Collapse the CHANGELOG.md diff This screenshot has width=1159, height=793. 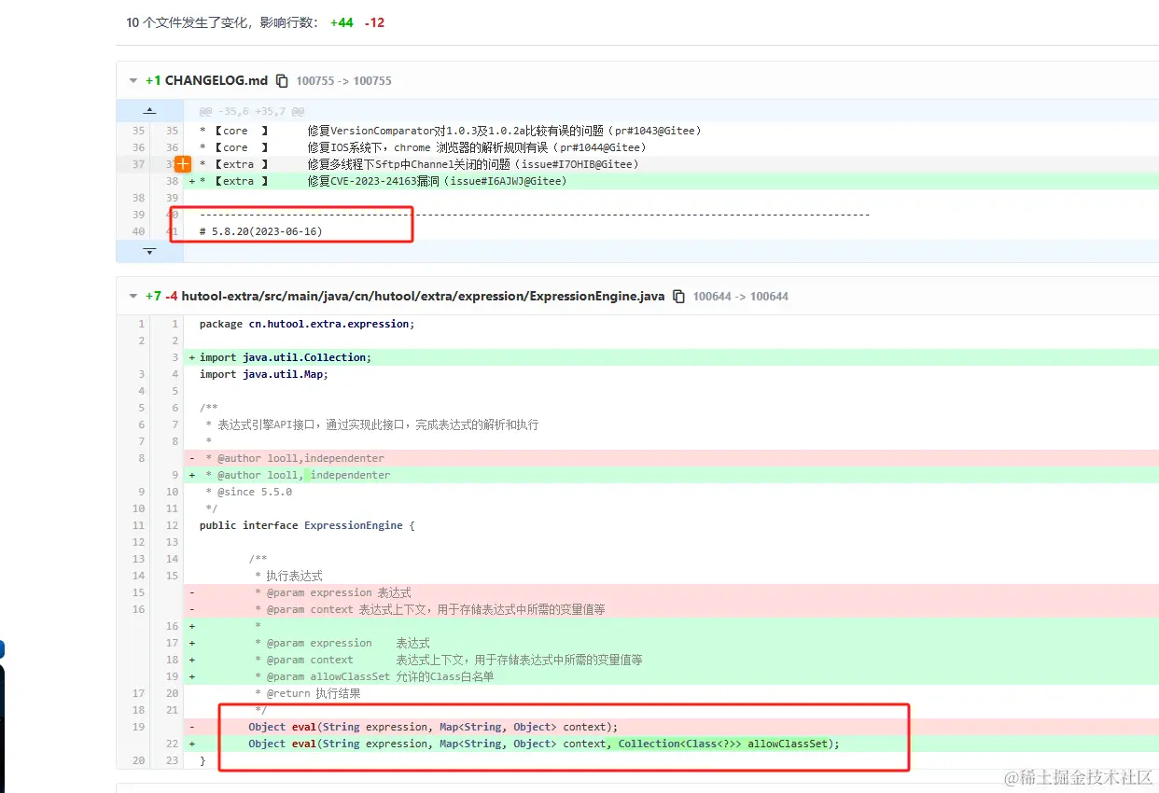(133, 81)
